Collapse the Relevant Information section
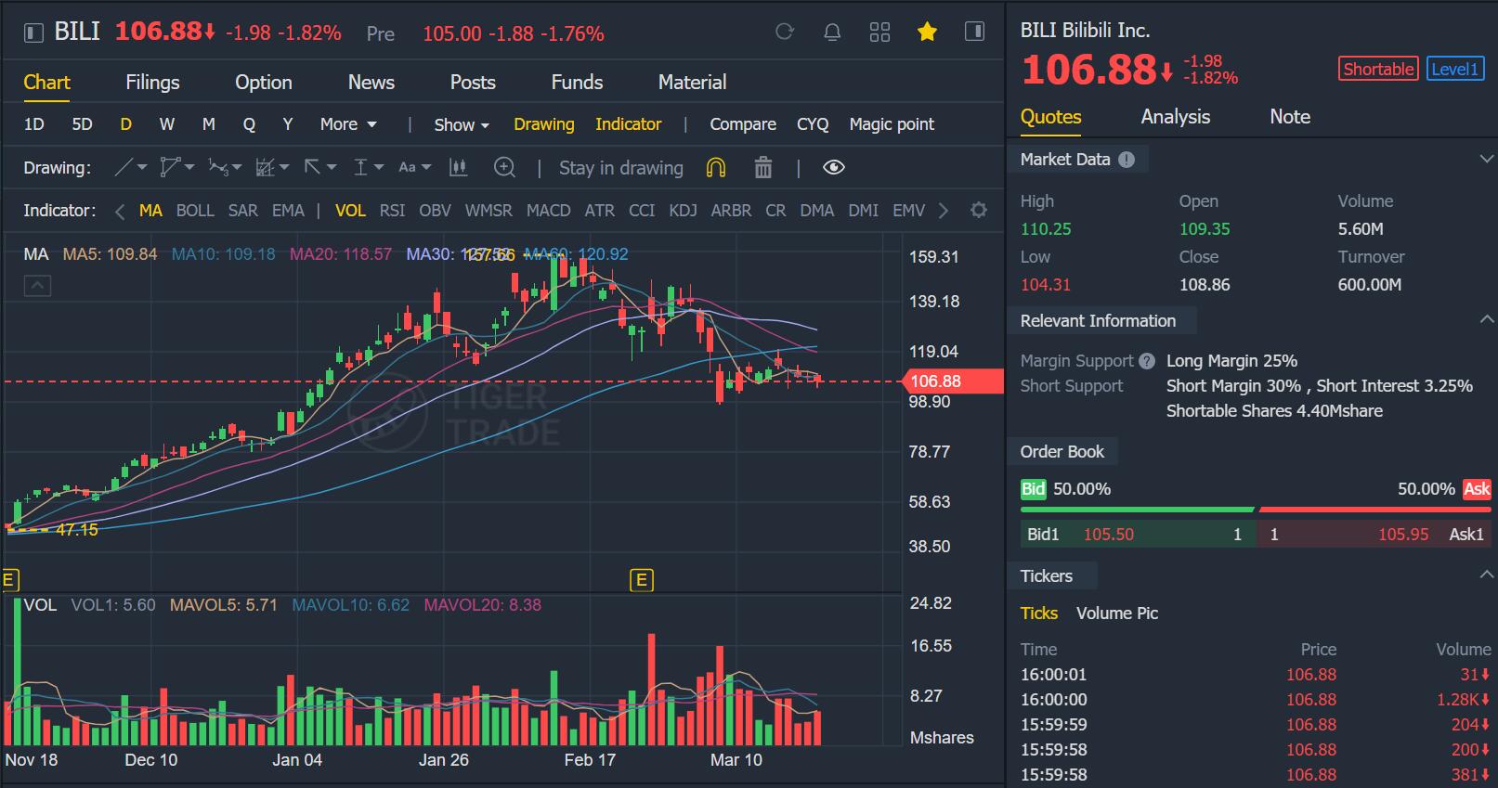The height and width of the screenshot is (788, 1498). (x=1486, y=319)
